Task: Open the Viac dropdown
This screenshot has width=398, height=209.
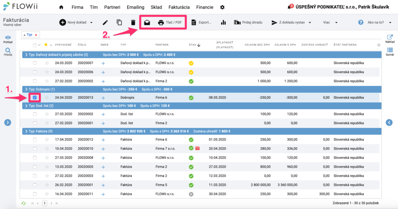Action: (x=330, y=22)
